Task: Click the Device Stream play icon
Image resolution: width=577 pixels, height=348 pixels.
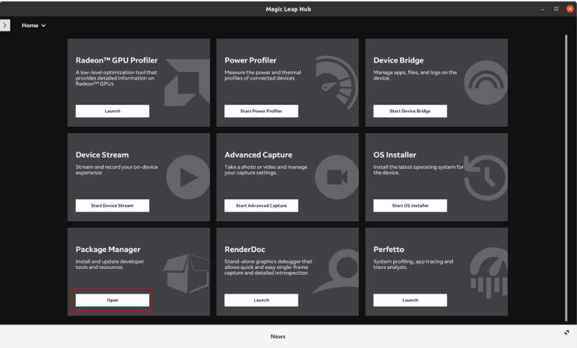Action: (188, 177)
